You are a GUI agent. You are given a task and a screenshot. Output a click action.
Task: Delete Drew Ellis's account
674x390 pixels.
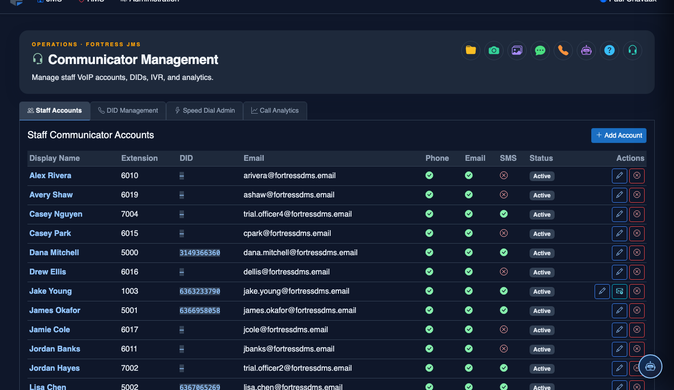click(637, 272)
